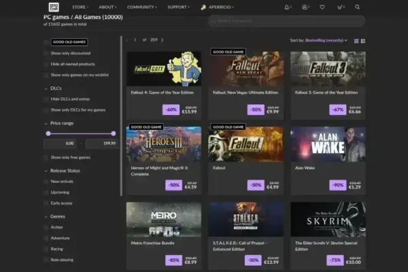Check the Action genre filter
The height and width of the screenshot is (272, 408).
[46, 228]
